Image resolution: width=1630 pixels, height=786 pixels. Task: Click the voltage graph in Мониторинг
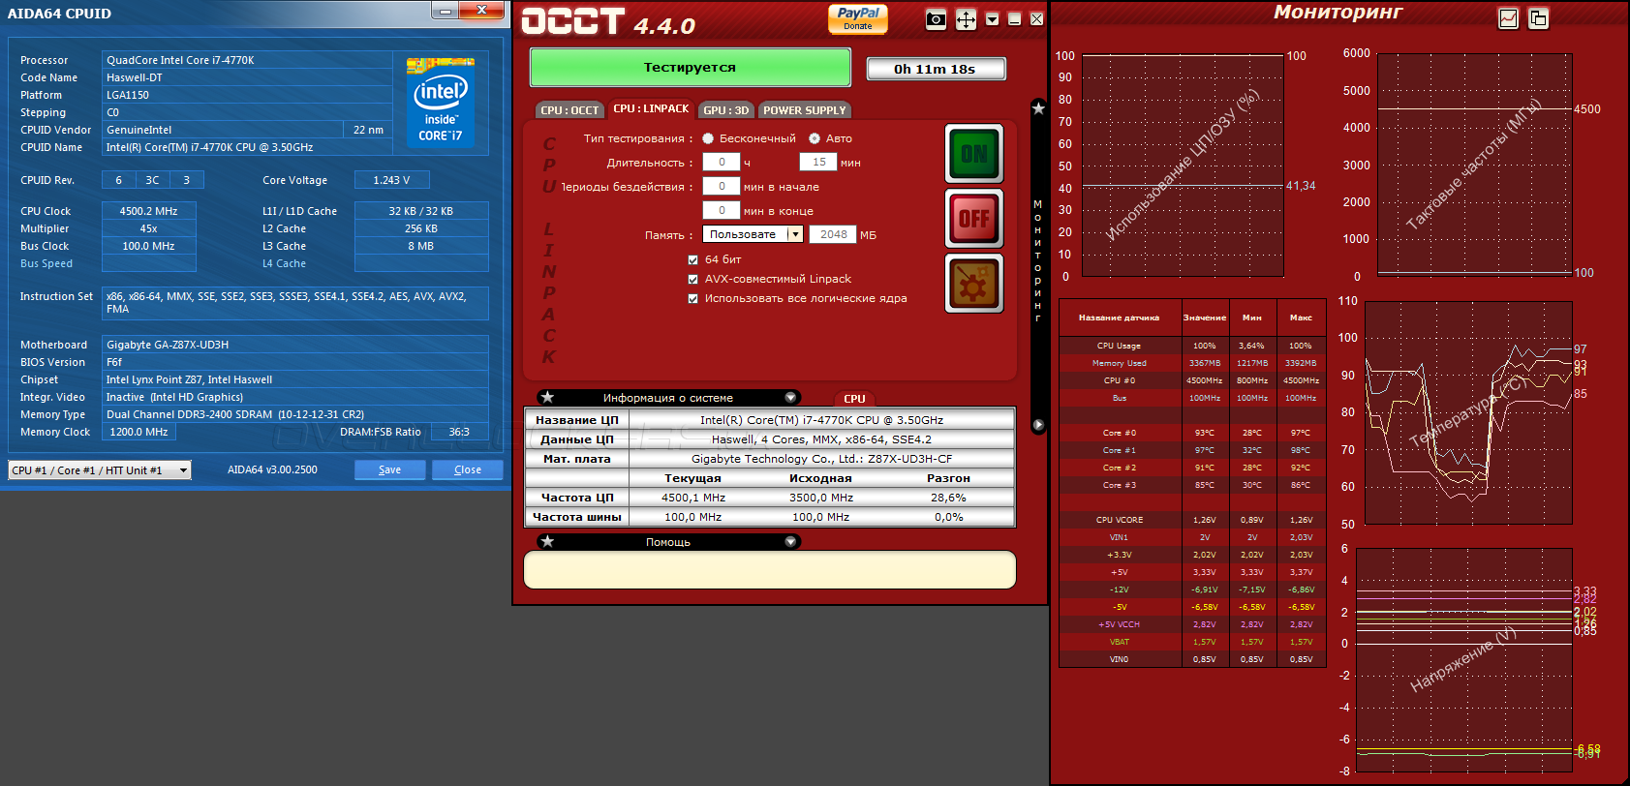coord(1462,659)
